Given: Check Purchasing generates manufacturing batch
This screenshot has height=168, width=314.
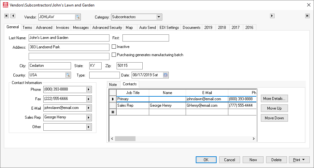Looking at the screenshot, I should (114, 55).
